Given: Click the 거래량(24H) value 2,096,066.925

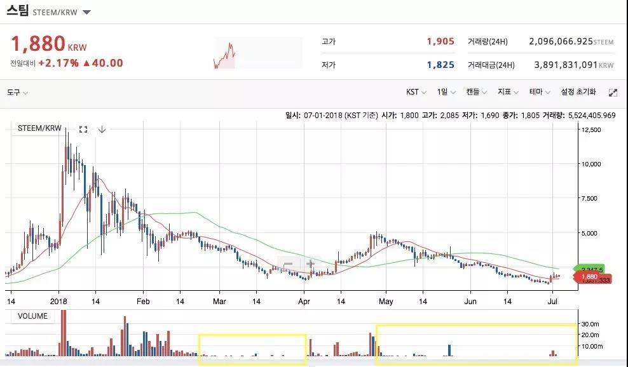Looking at the screenshot, I should [x=561, y=41].
